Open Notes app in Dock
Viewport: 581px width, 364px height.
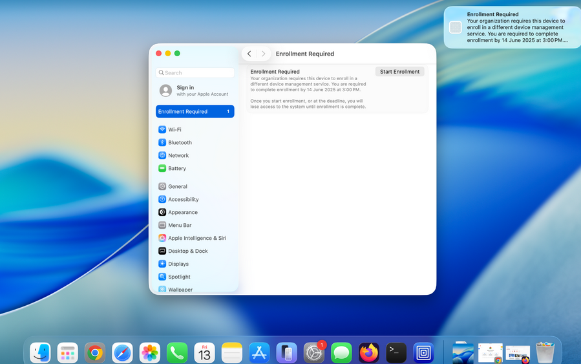(232, 352)
